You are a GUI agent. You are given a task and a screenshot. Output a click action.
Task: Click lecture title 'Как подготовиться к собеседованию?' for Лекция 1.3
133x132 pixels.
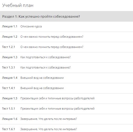pyautogui.click(x=46, y=57)
